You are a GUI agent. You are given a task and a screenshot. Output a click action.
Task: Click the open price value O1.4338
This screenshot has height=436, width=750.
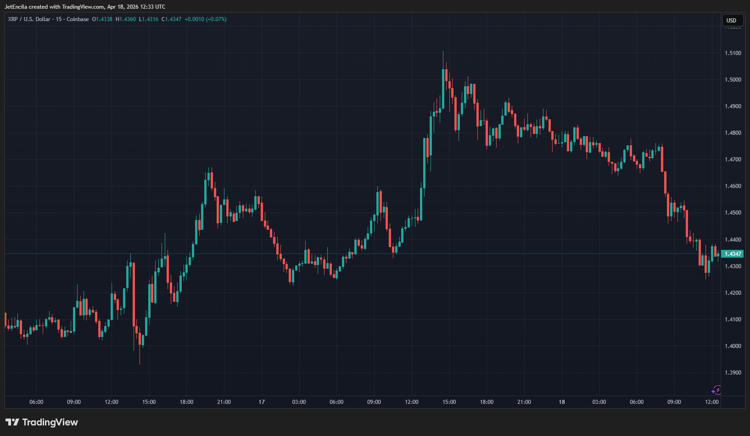pyautogui.click(x=102, y=19)
